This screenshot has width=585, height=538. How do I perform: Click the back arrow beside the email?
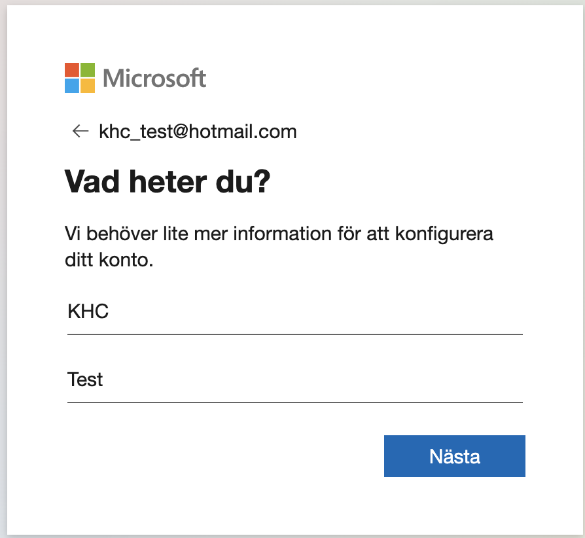point(80,131)
